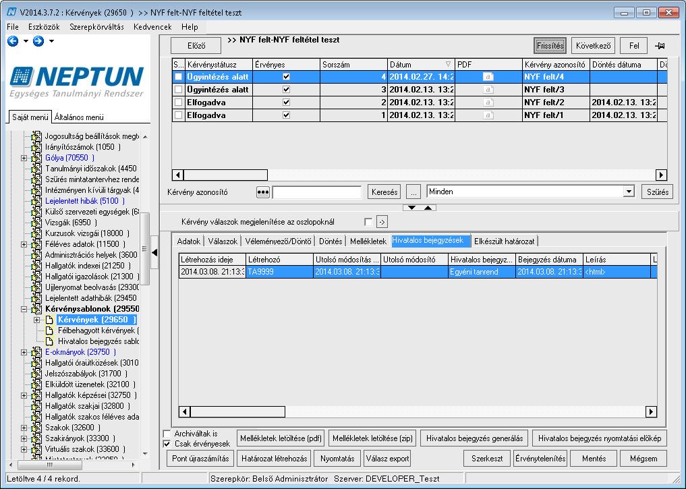686x489 pixels.
Task: Click the Lejelentett hibák (5100) tree icon
Action: (x=36, y=201)
